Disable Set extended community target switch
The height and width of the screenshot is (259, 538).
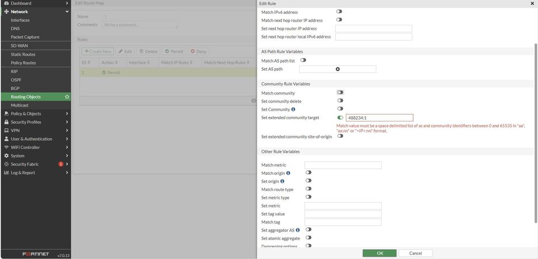click(x=340, y=117)
